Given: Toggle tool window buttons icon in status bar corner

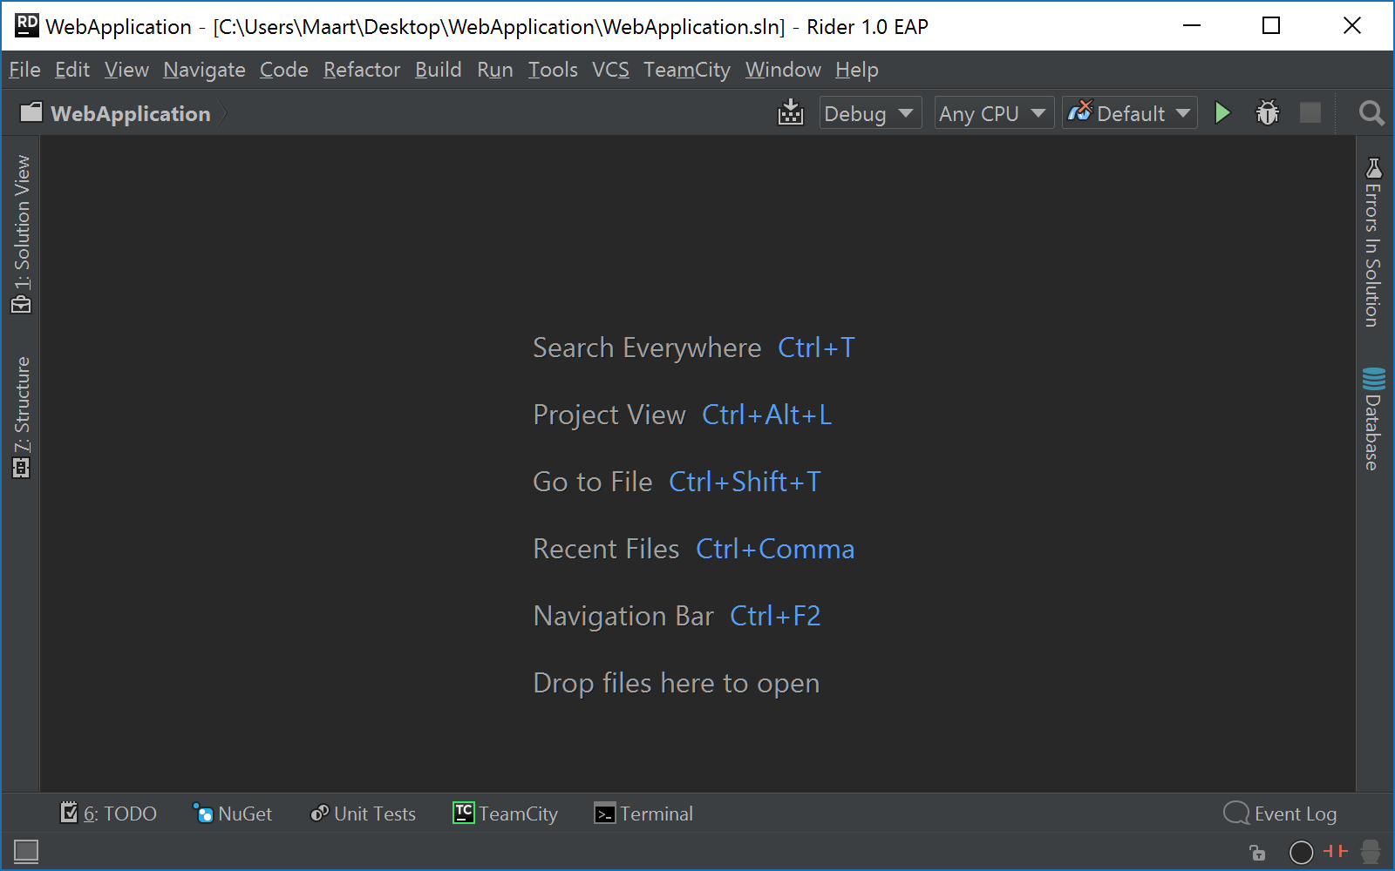Looking at the screenshot, I should tap(26, 852).
